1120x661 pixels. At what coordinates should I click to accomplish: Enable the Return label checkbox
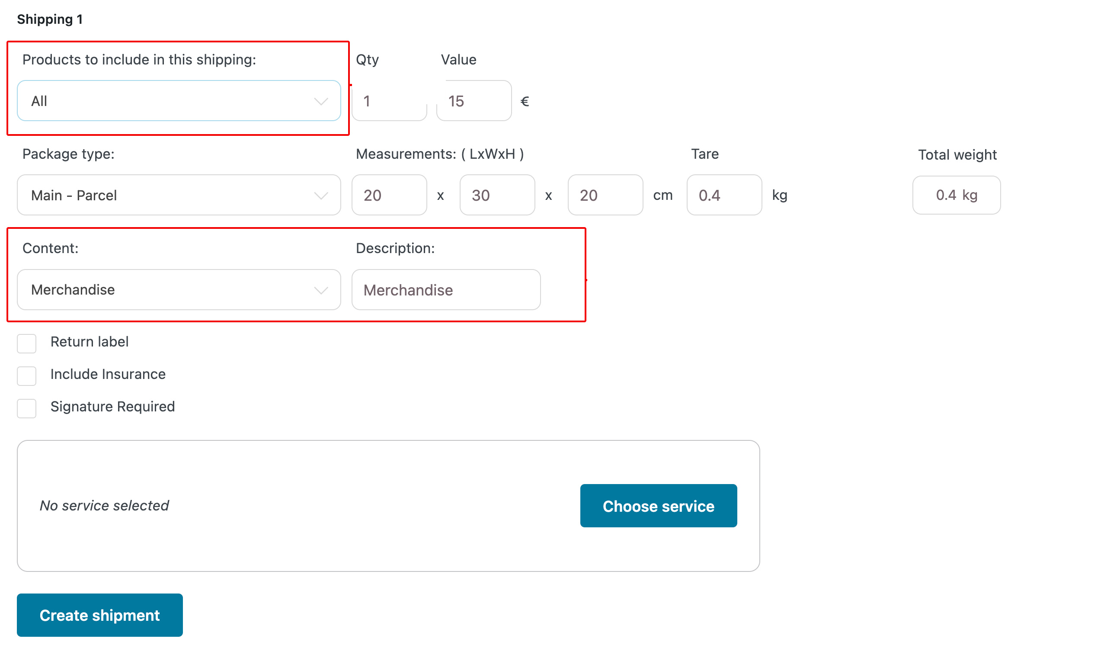click(27, 343)
